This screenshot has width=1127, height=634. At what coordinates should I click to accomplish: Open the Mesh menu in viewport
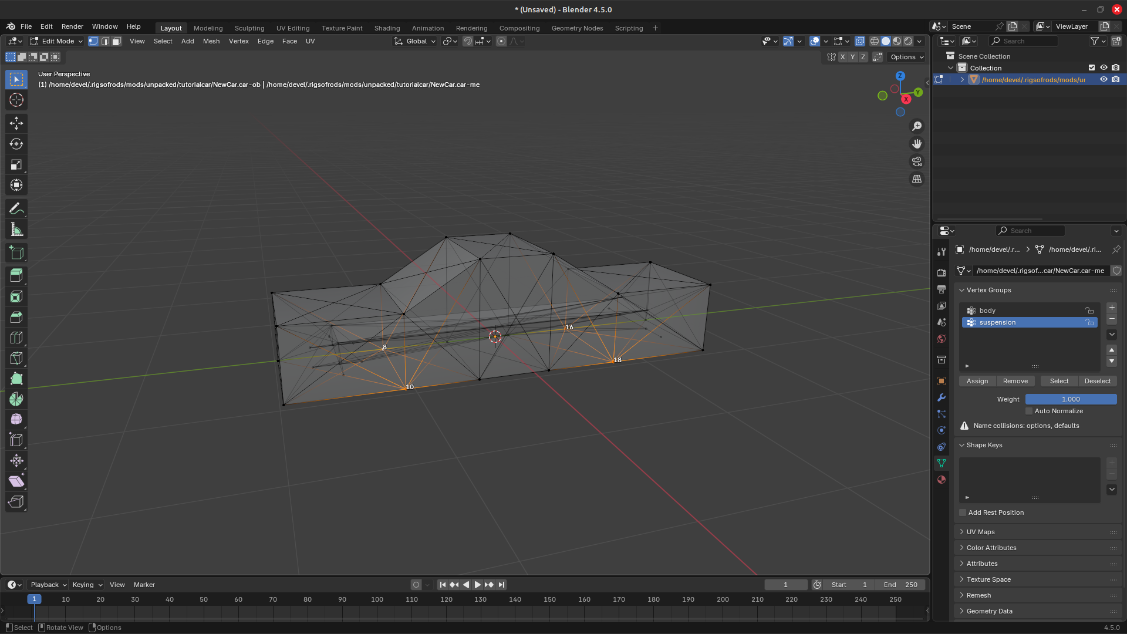tap(211, 41)
